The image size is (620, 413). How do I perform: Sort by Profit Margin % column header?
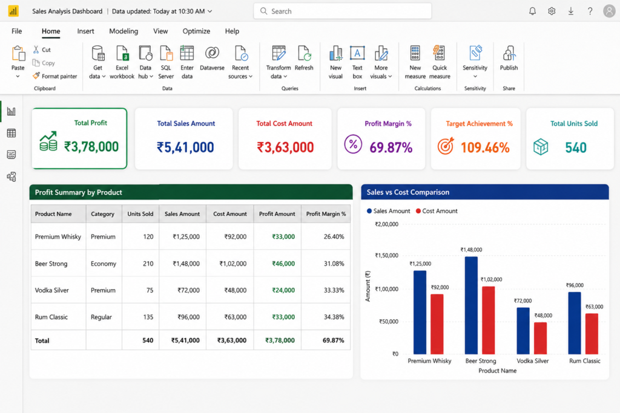[326, 213]
